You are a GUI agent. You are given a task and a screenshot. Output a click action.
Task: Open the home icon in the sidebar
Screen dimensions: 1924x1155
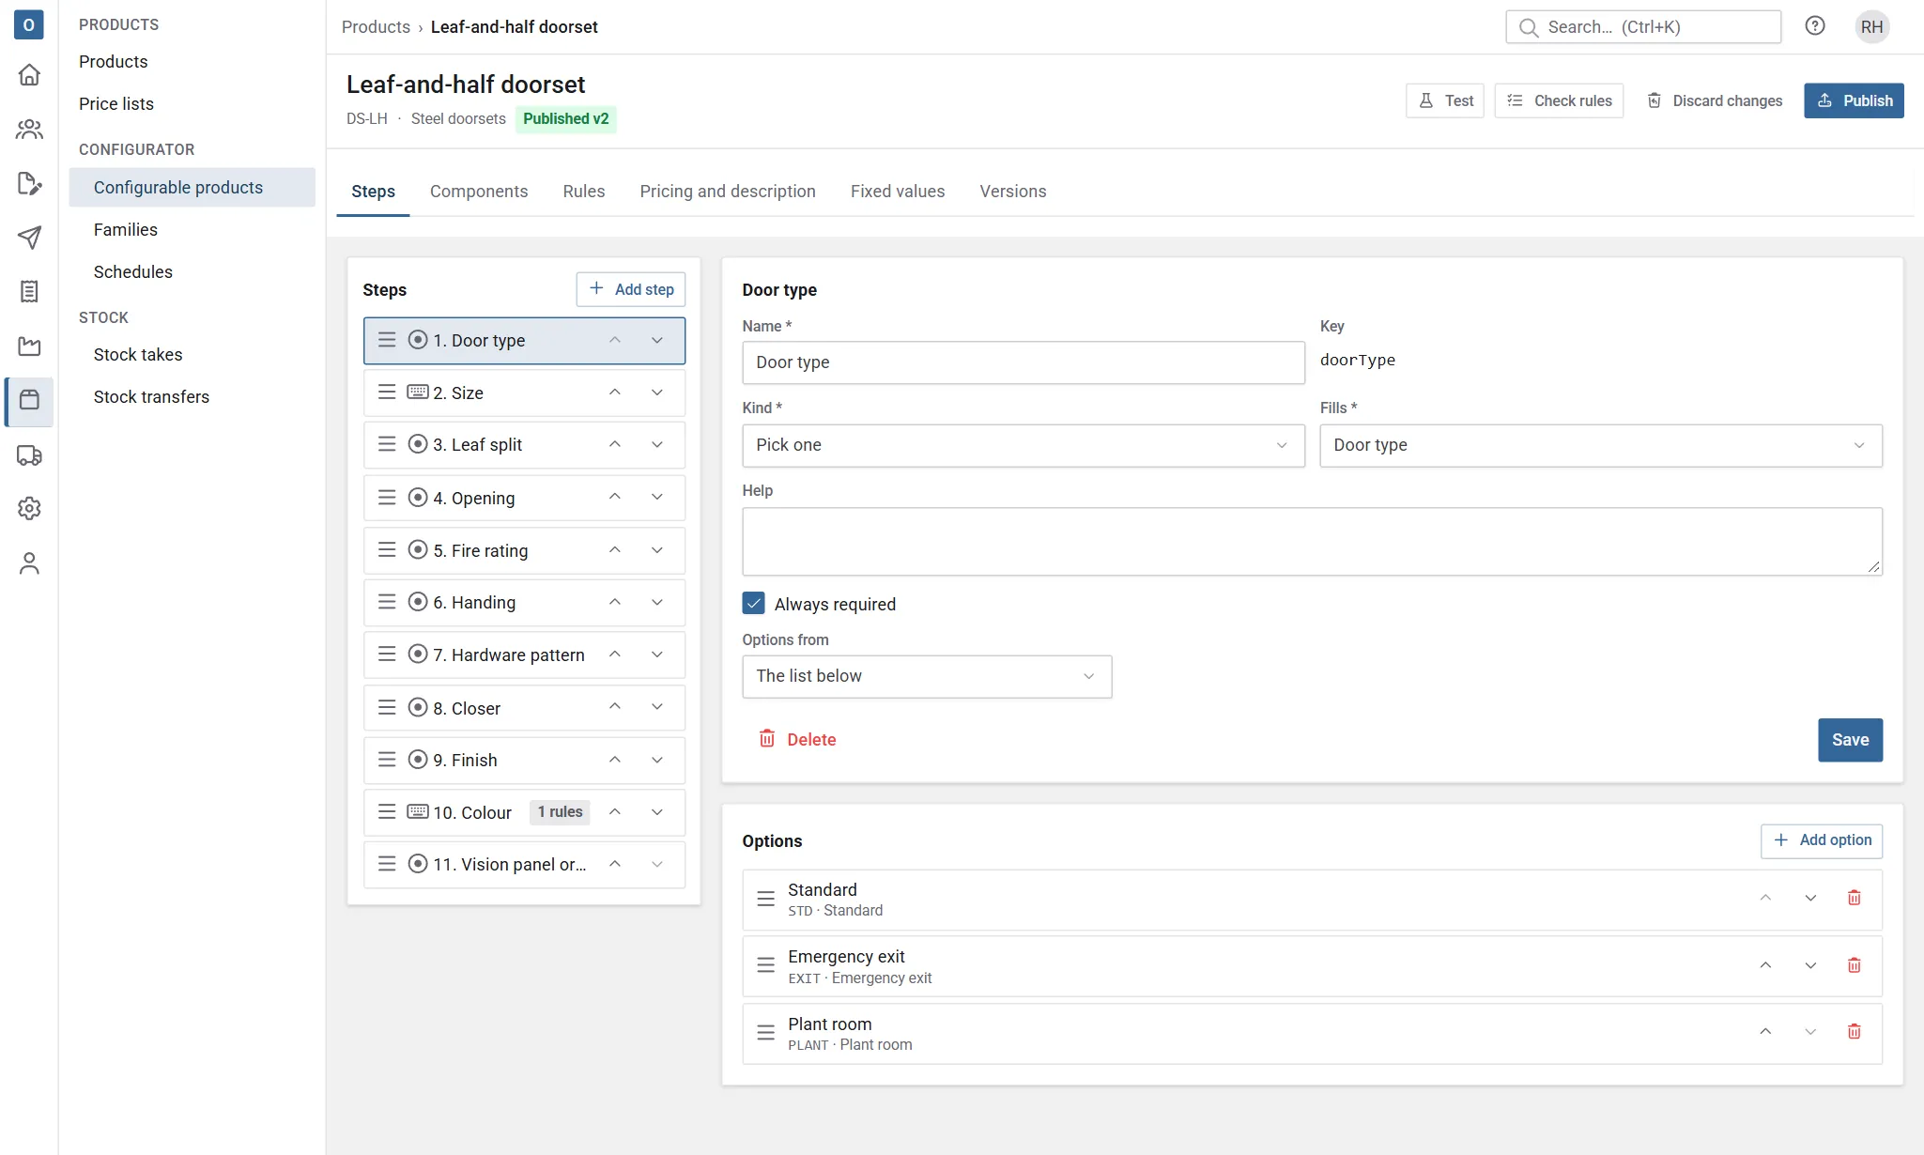29,74
